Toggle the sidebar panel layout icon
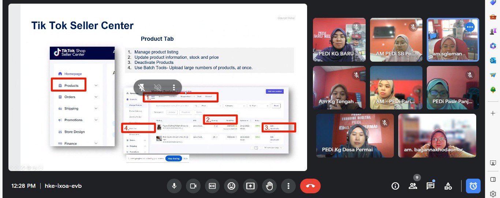Screen dimensions: 500x198 coord(493,179)
